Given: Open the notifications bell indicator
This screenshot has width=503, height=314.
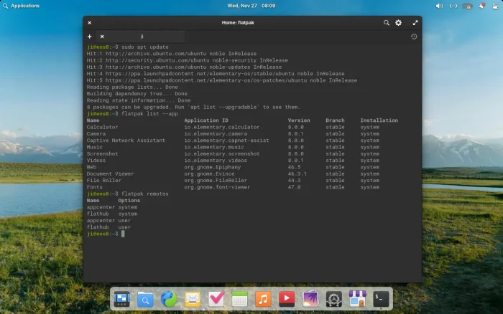Looking at the screenshot, I should click(x=482, y=6).
